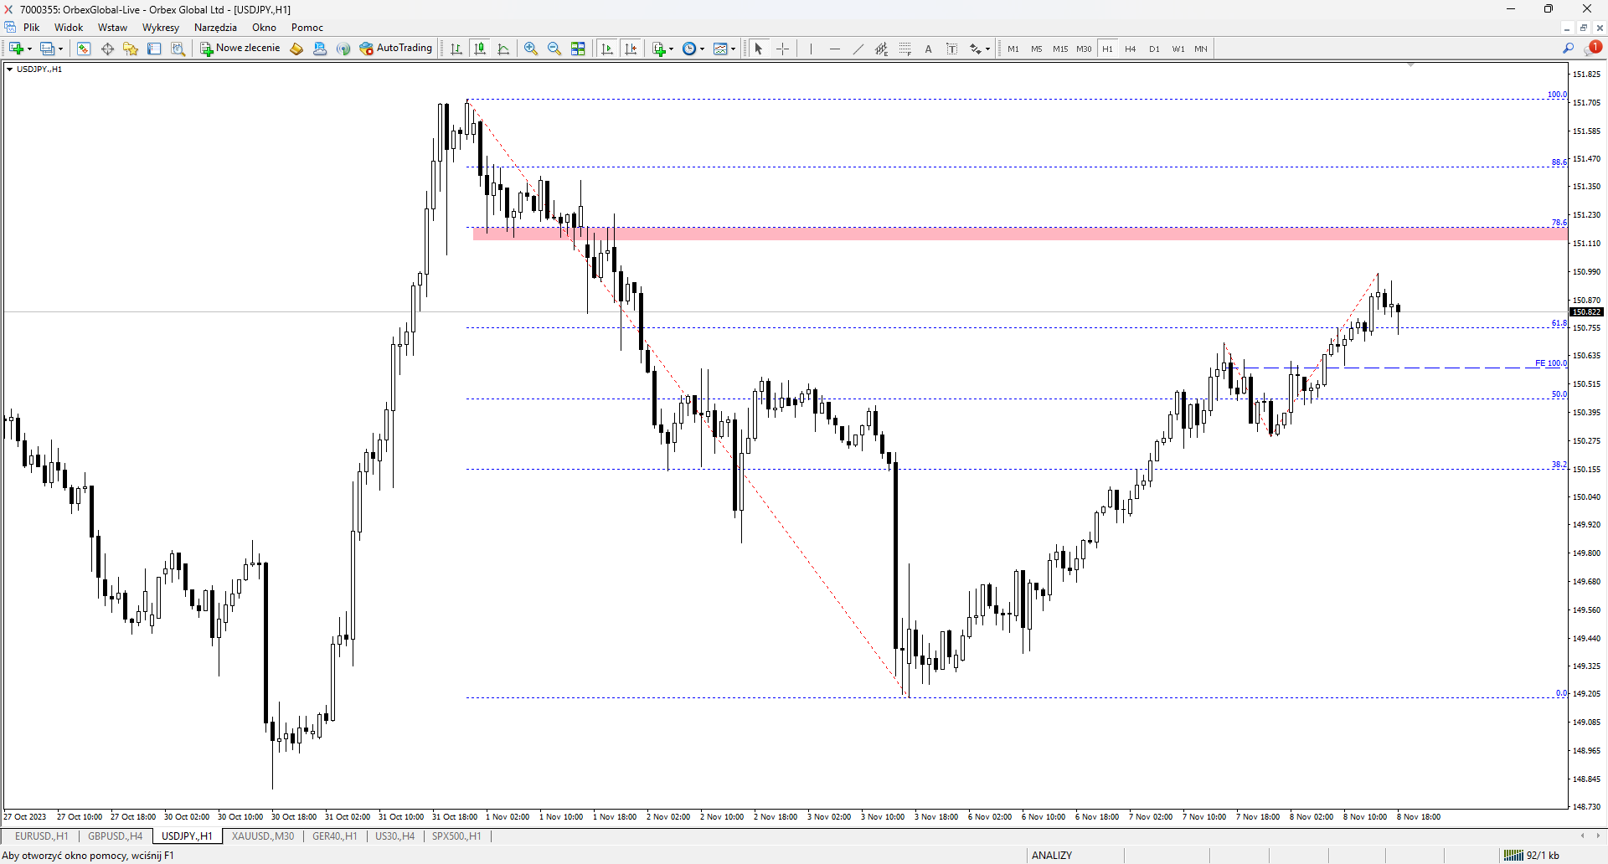Viewport: 1608px width, 864px height.
Task: Click the pink rectangle zone on chart
Action: tap(1019, 234)
